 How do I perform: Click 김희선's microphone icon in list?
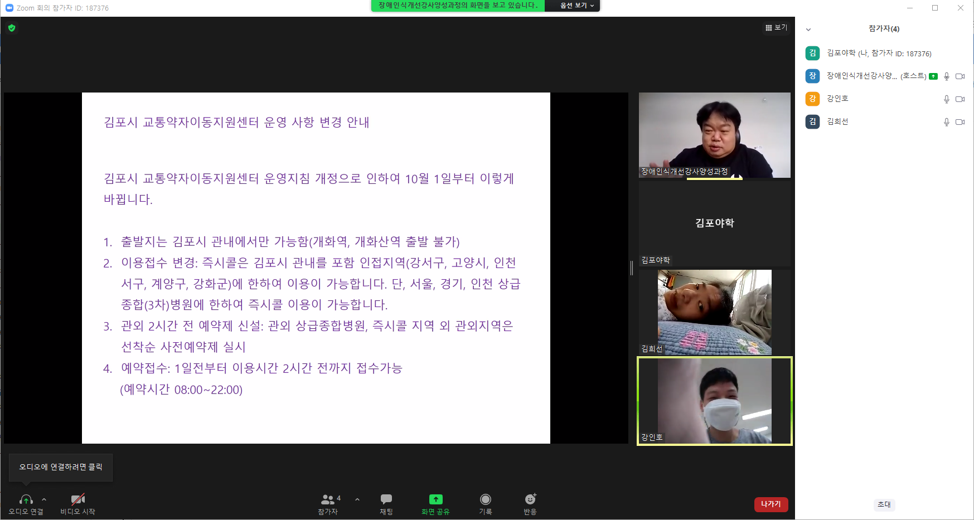946,122
